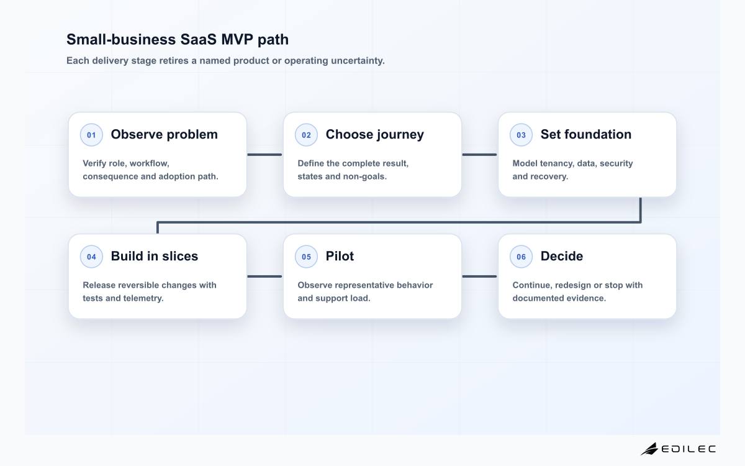Click the 03 step number badge

pyautogui.click(x=521, y=135)
